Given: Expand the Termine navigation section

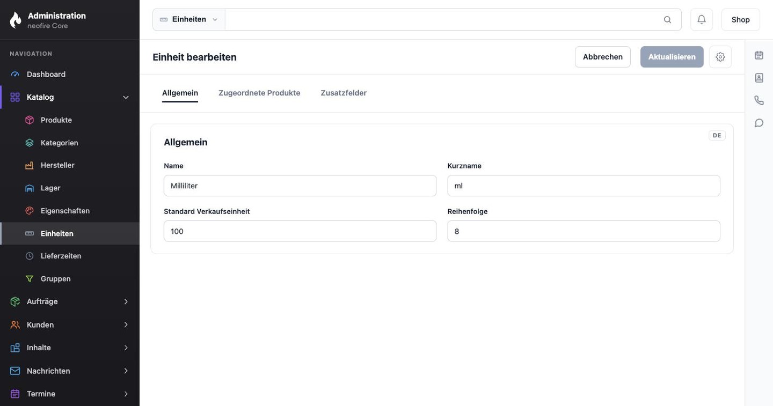Looking at the screenshot, I should pos(126,394).
